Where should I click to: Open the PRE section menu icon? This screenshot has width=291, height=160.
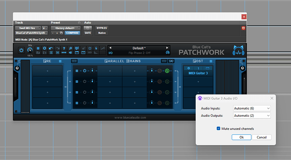point(60,61)
